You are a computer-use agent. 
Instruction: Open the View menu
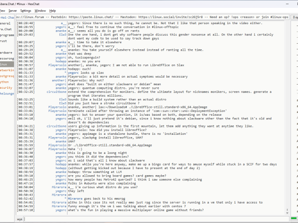pyautogui.click(x=3, y=10)
